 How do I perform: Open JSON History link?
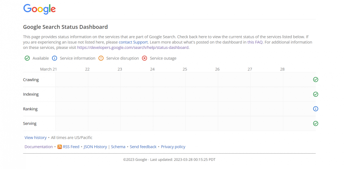coord(95,147)
